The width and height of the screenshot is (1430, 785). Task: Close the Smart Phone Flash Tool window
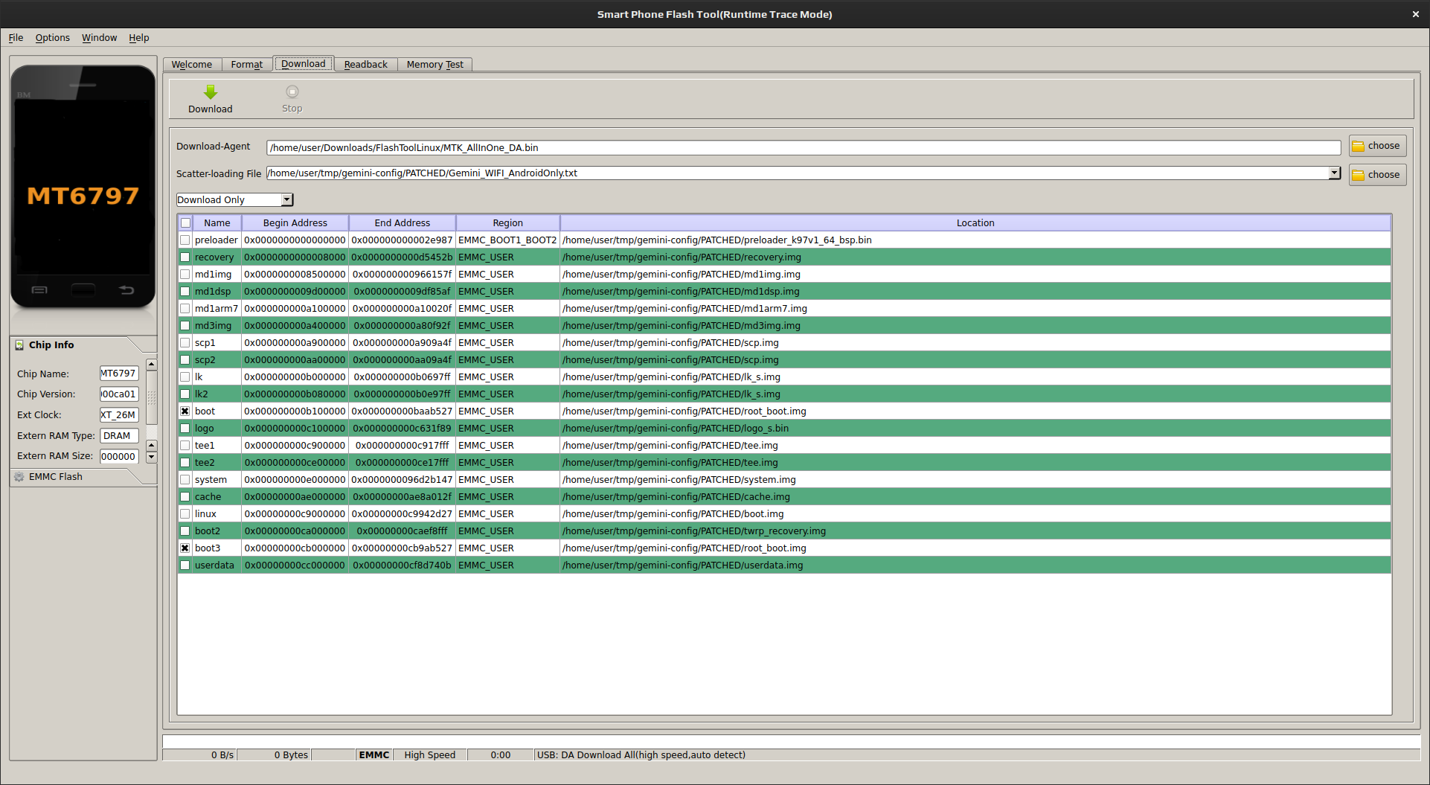[x=1415, y=14]
